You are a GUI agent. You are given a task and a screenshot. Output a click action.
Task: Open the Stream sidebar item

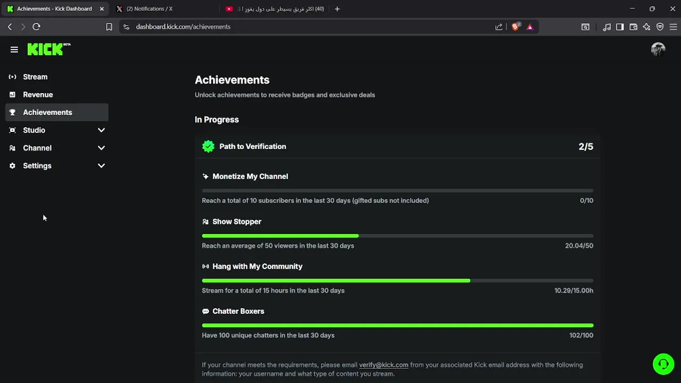point(57,77)
